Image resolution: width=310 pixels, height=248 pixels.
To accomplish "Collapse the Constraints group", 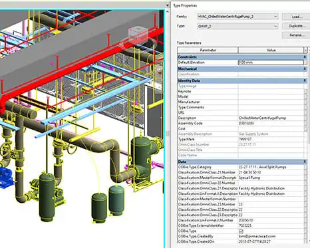I will tap(305, 57).
